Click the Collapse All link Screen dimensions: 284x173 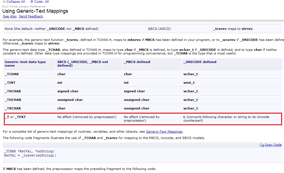pyautogui.click(x=16, y=2)
